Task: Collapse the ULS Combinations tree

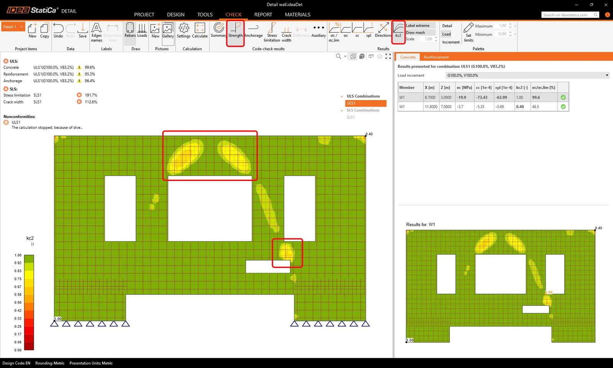Action: pyautogui.click(x=342, y=97)
